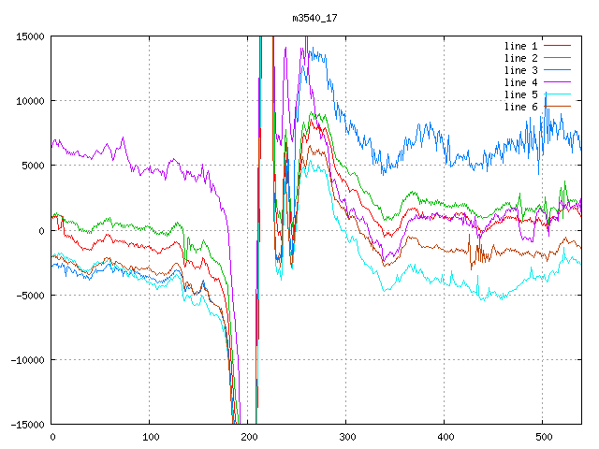Click the x-axis label 100

(x=151, y=437)
